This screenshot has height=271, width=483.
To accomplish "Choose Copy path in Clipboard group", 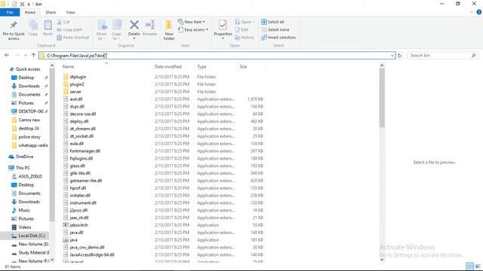I will 69,29.
